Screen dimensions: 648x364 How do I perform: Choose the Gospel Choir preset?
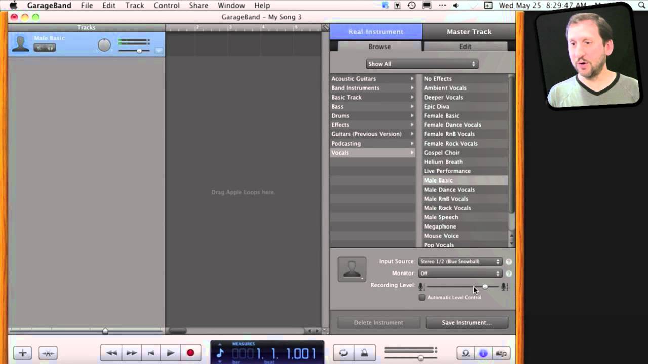coord(465,153)
